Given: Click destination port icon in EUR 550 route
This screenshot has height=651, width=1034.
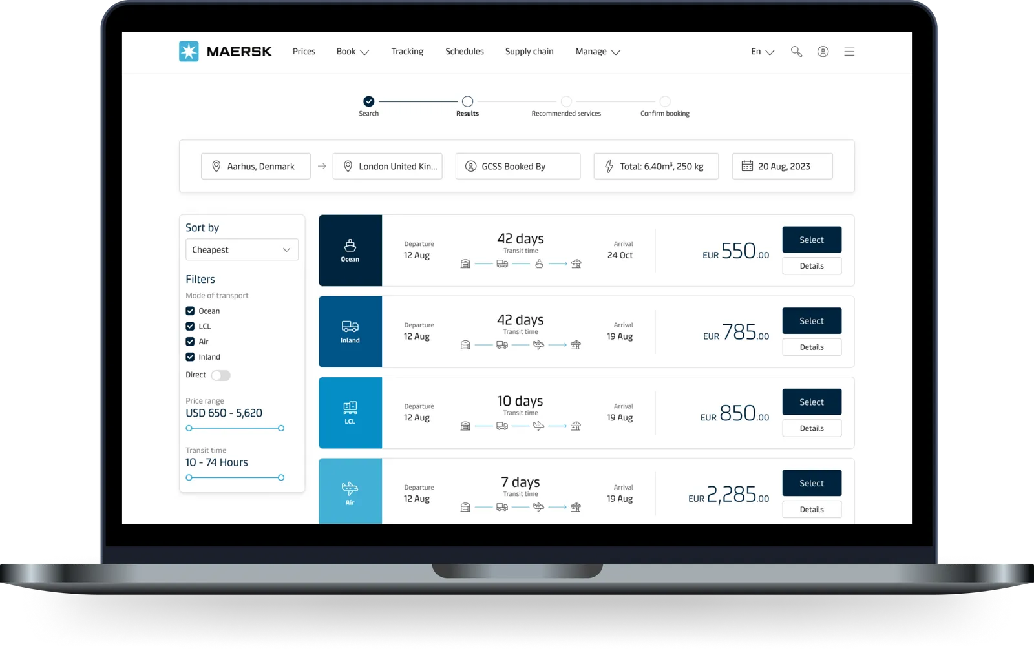Looking at the screenshot, I should point(576,263).
